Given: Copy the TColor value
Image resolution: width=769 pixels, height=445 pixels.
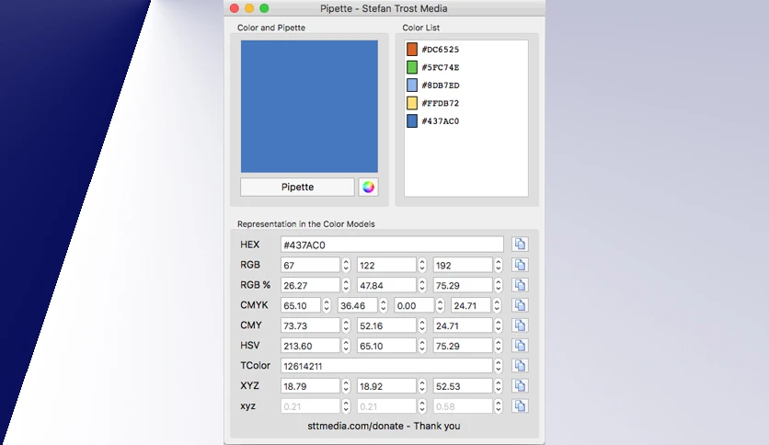Looking at the screenshot, I should tap(520, 365).
